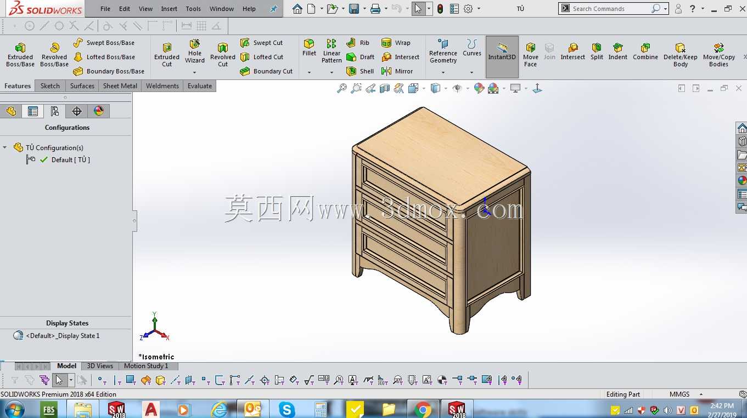Select the Combine tool

(645, 51)
